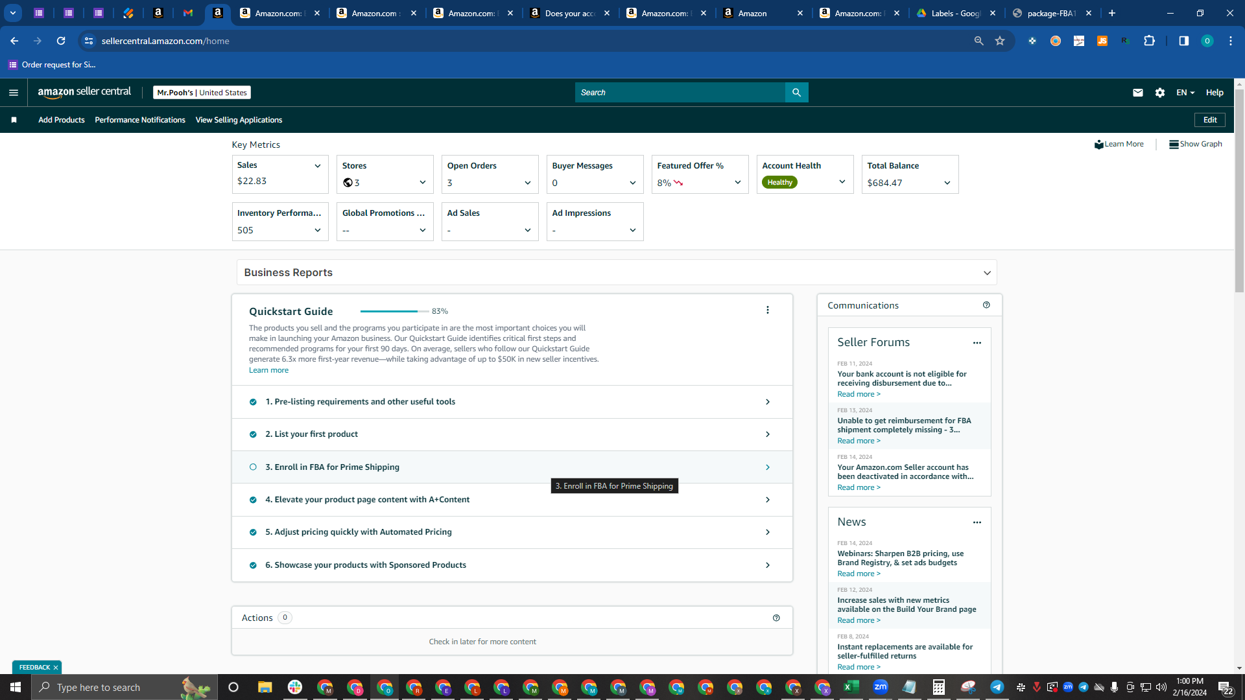The width and height of the screenshot is (1245, 700).
Task: Click Show Graph link
Action: click(1196, 144)
